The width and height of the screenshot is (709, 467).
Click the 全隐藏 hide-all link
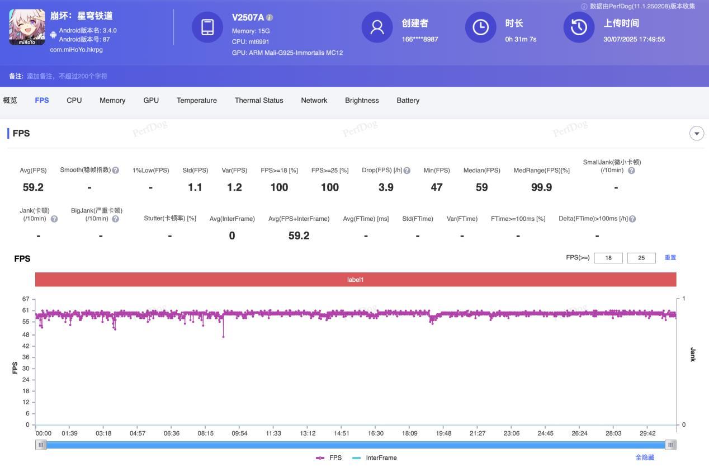645,457
